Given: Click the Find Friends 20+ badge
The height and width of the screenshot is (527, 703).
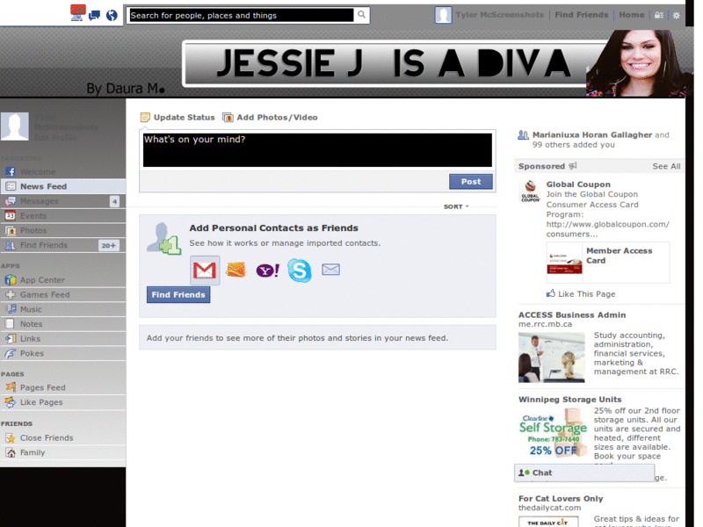Looking at the screenshot, I should pyautogui.click(x=108, y=246).
